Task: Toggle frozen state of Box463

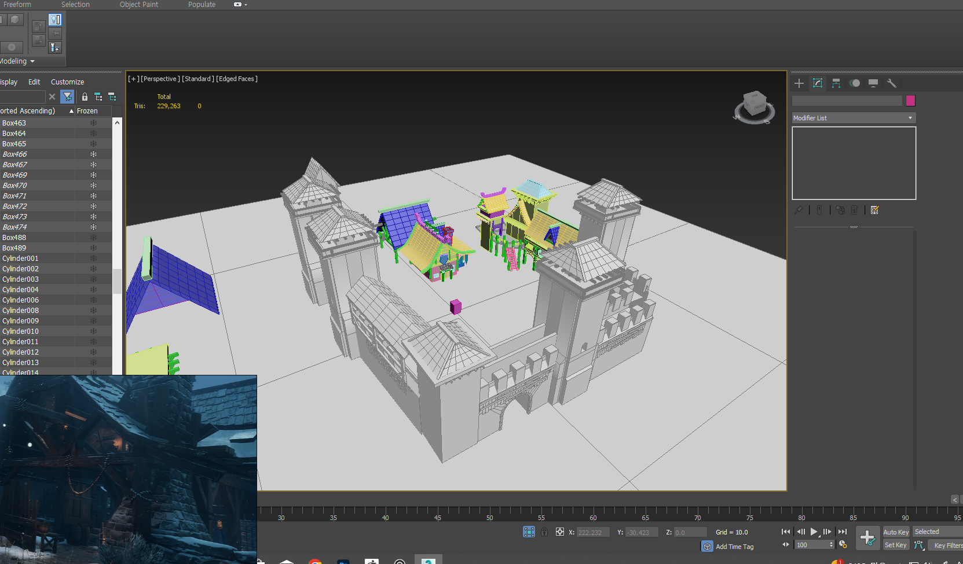Action: tap(93, 123)
